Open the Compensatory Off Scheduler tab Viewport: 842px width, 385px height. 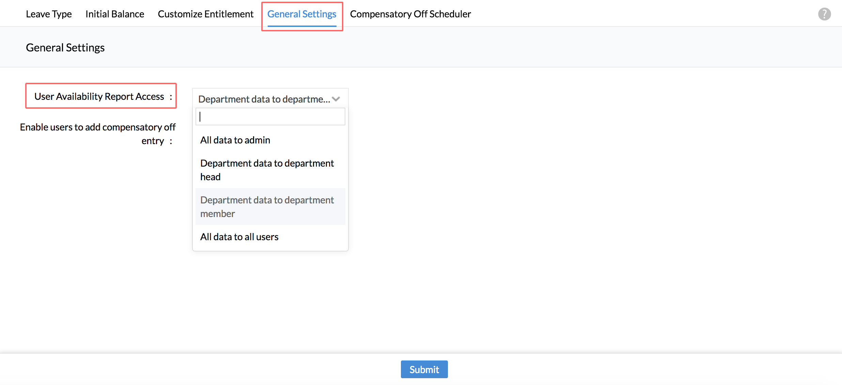pyautogui.click(x=410, y=14)
